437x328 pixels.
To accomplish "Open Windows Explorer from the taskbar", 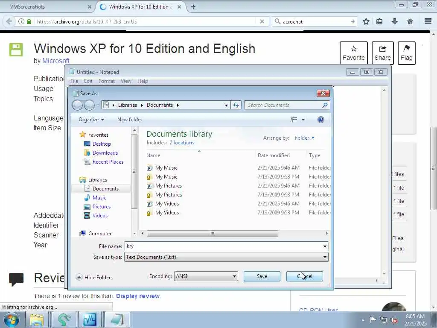I will click(37, 319).
